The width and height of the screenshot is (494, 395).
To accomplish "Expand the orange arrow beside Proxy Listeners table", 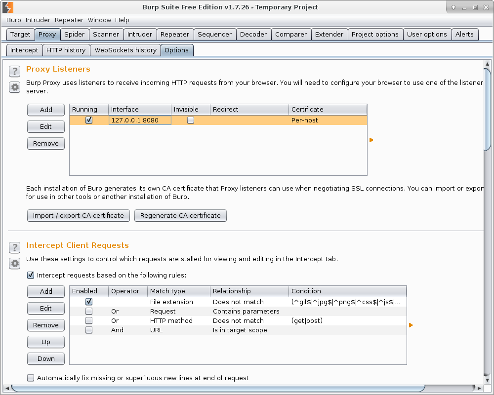I will [371, 140].
